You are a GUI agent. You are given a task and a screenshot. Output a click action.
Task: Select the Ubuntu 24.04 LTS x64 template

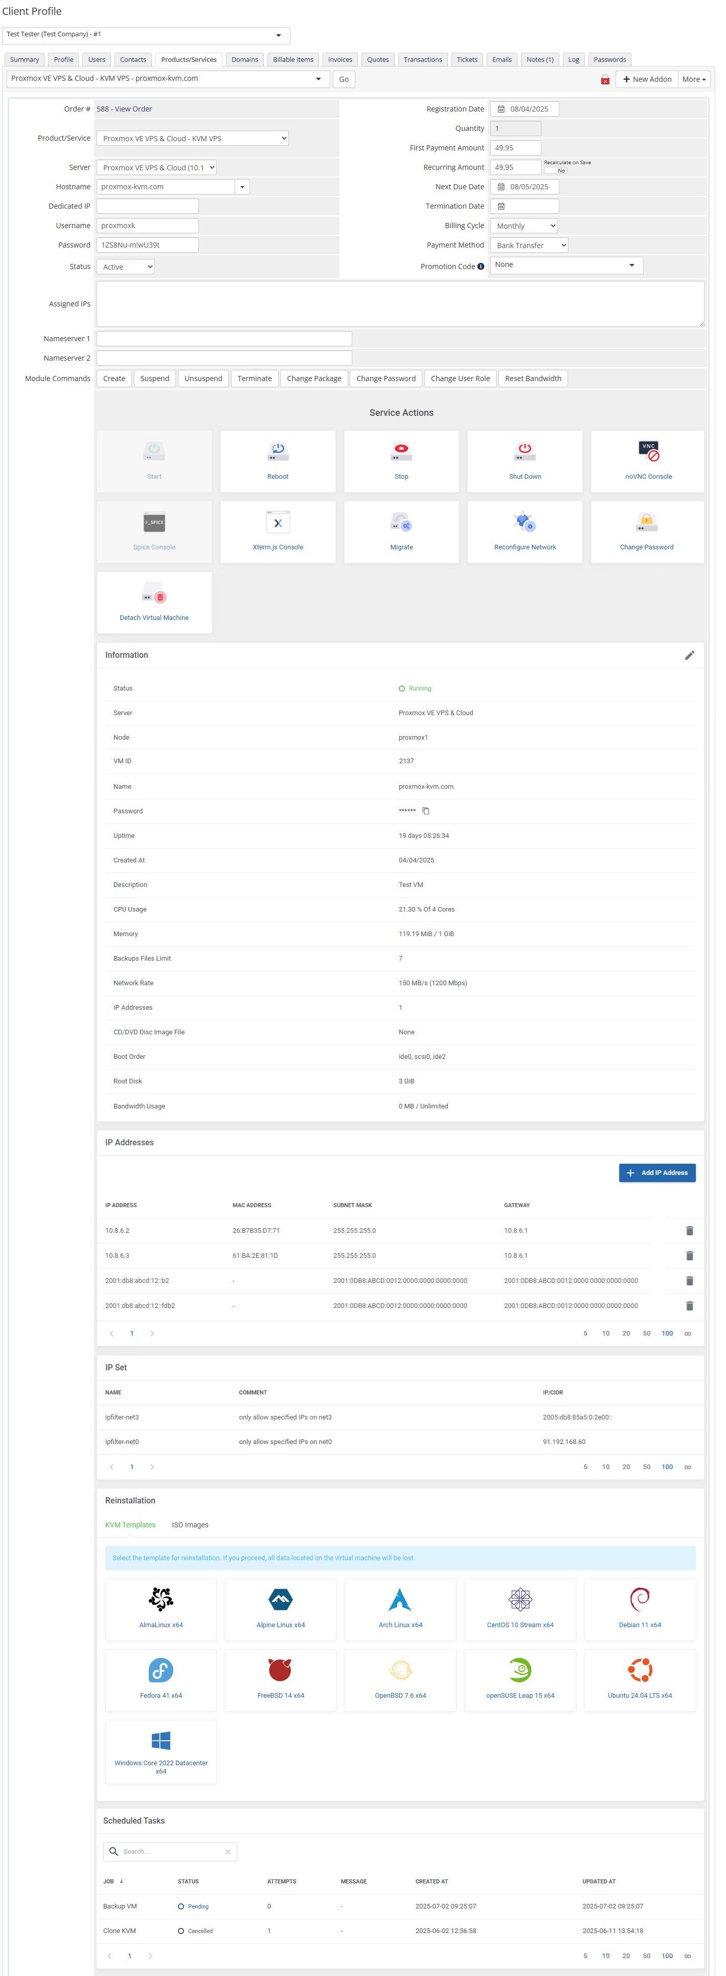(640, 1679)
